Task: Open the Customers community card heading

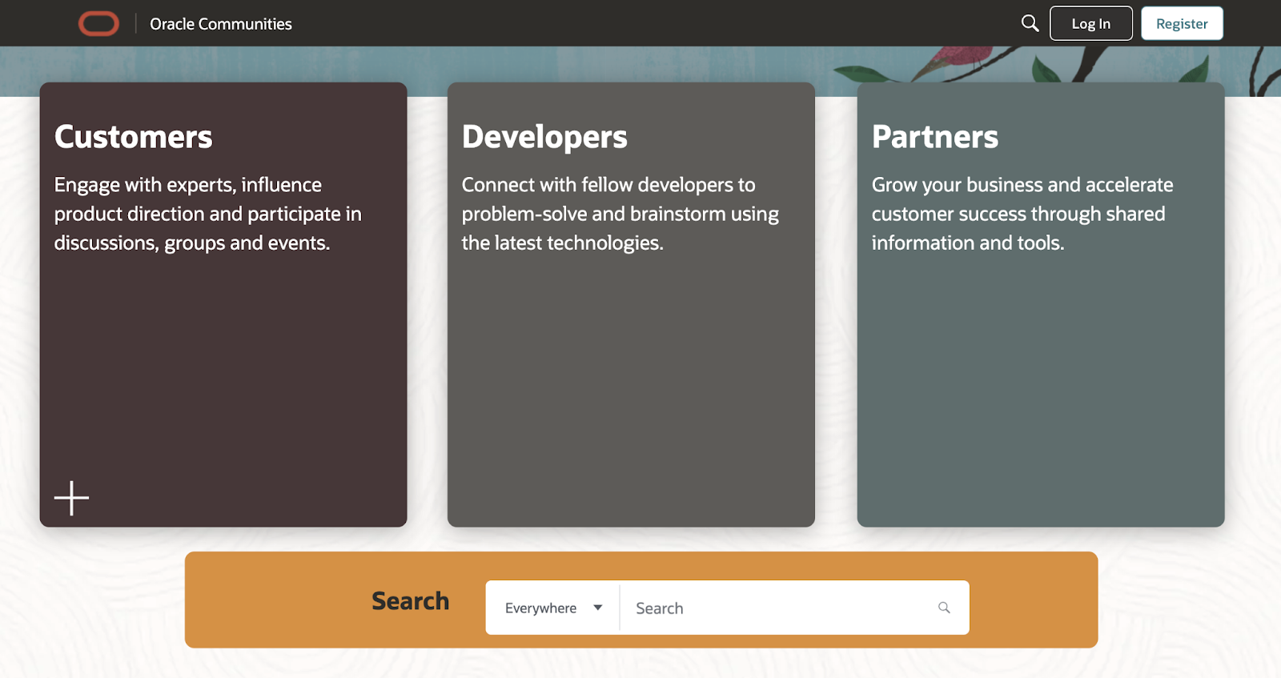Action: [x=134, y=137]
